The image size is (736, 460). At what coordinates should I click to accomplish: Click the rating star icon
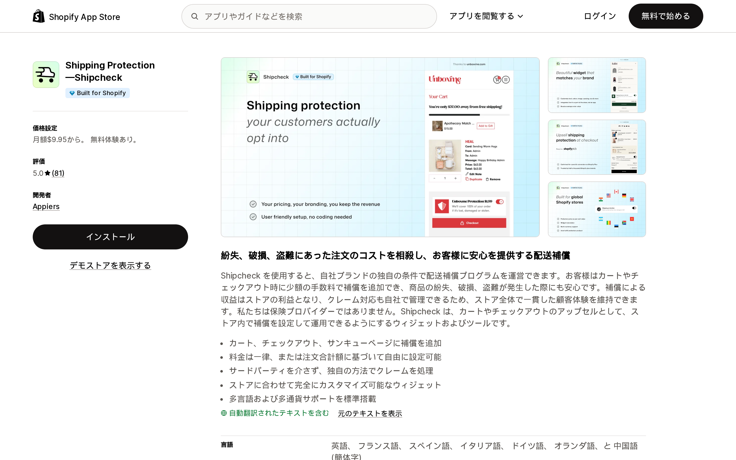[x=48, y=173]
